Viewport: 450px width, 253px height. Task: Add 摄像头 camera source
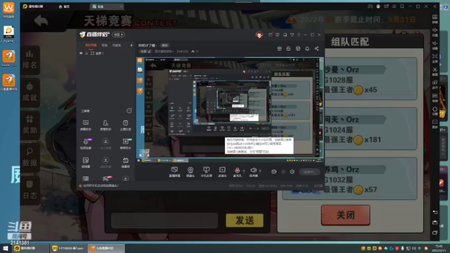pyautogui.click(x=190, y=172)
